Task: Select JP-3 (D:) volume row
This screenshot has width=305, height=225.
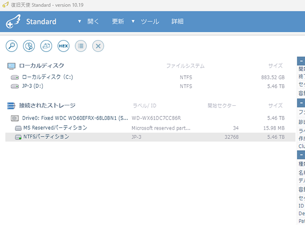Action: 150,86
